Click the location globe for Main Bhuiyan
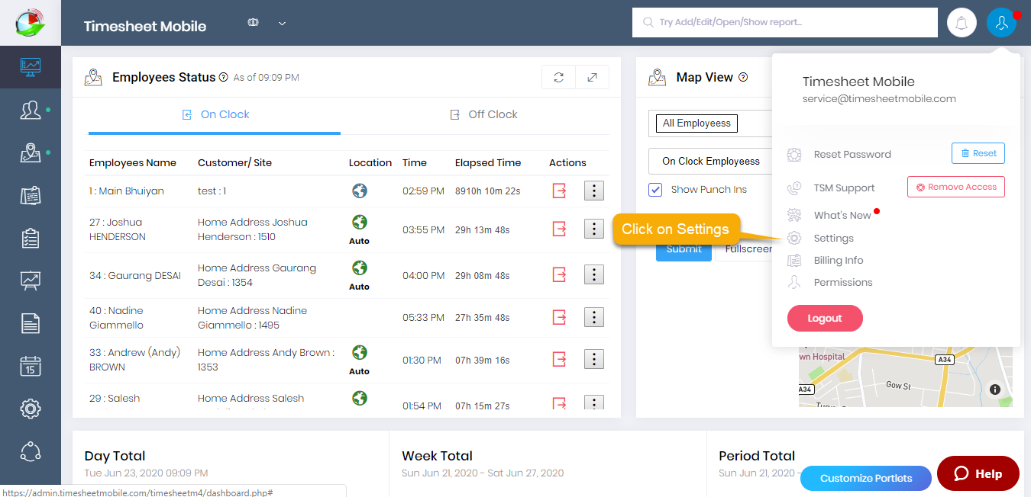The width and height of the screenshot is (1031, 497). [360, 191]
